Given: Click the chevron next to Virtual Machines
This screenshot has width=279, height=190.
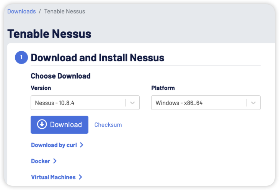Looking at the screenshot, I should (80, 177).
